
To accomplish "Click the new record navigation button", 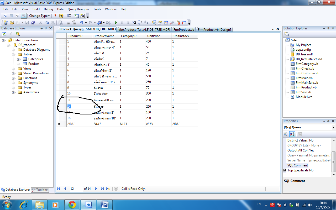I will [x=108, y=189].
